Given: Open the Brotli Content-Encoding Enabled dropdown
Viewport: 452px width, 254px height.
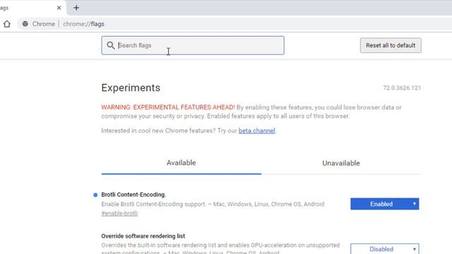Looking at the screenshot, I should [384, 204].
